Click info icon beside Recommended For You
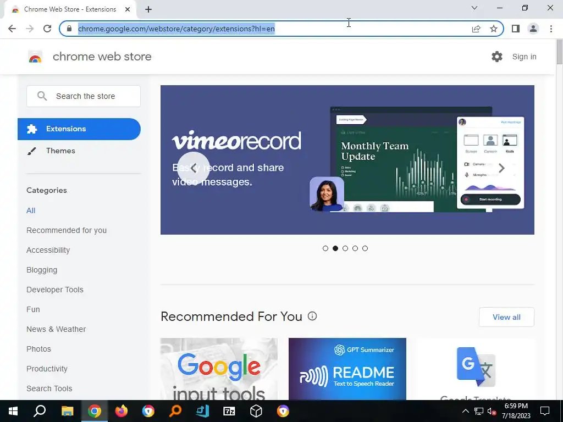 click(312, 316)
